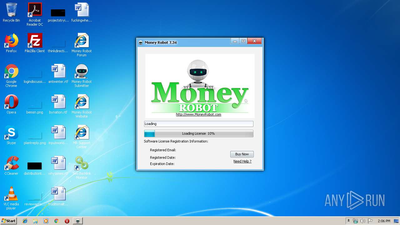Image resolution: width=400 pixels, height=225 pixels.
Task: Click the Loading License progress bar
Action: [198, 133]
